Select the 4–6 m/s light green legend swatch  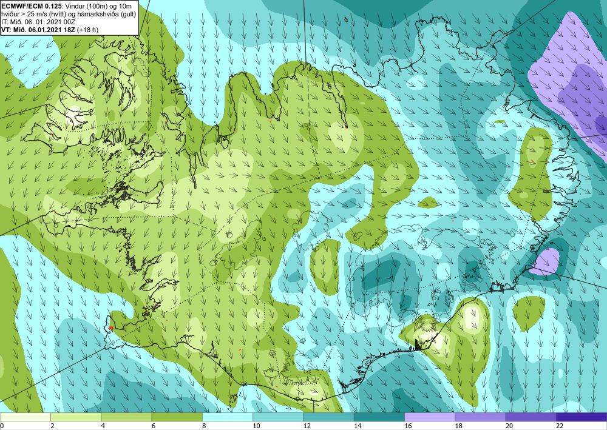[126, 417]
